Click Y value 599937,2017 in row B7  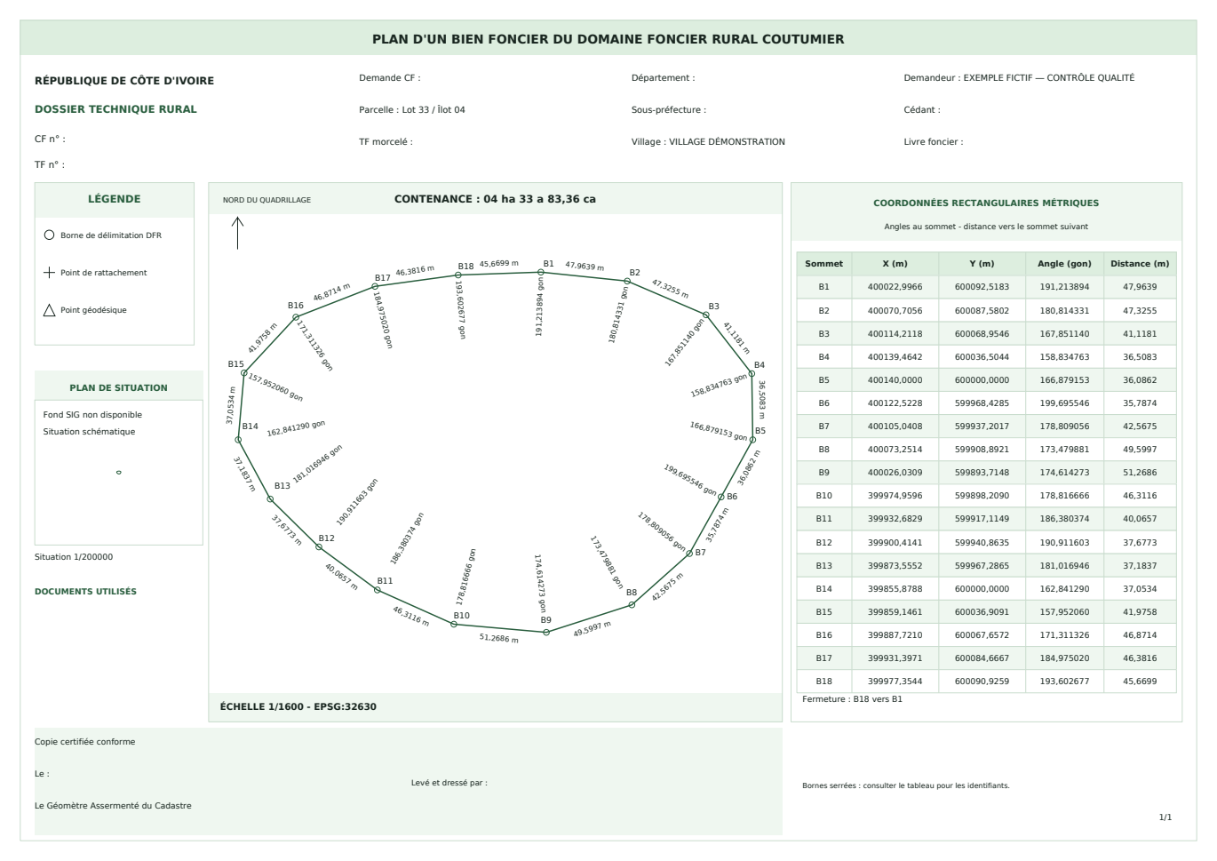pyautogui.click(x=982, y=427)
